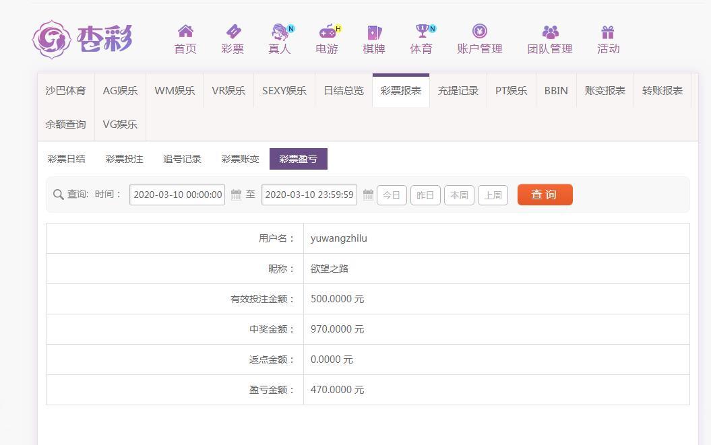Image resolution: width=711 pixels, height=445 pixels.
Task: Click the 用户名 row label
Action: click(x=276, y=238)
